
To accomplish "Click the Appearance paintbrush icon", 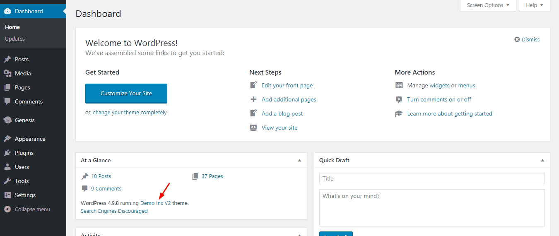I will (x=7, y=139).
